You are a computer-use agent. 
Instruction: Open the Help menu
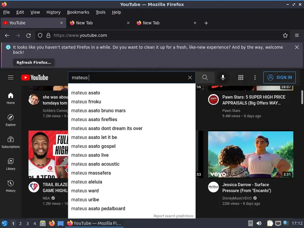(116, 12)
